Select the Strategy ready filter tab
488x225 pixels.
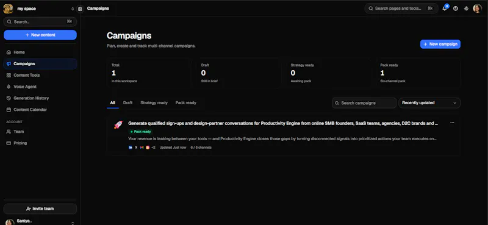[x=154, y=102]
